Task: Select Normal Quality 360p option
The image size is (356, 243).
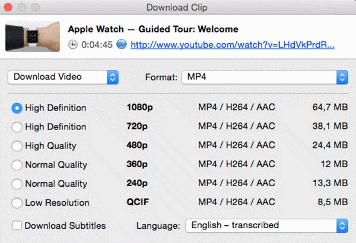Action: point(17,165)
